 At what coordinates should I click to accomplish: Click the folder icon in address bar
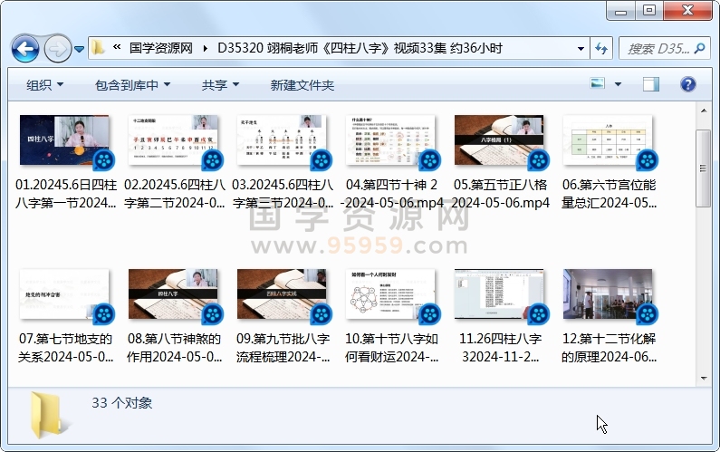tap(98, 48)
